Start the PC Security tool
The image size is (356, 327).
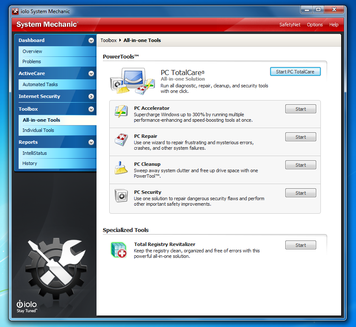pyautogui.click(x=301, y=193)
